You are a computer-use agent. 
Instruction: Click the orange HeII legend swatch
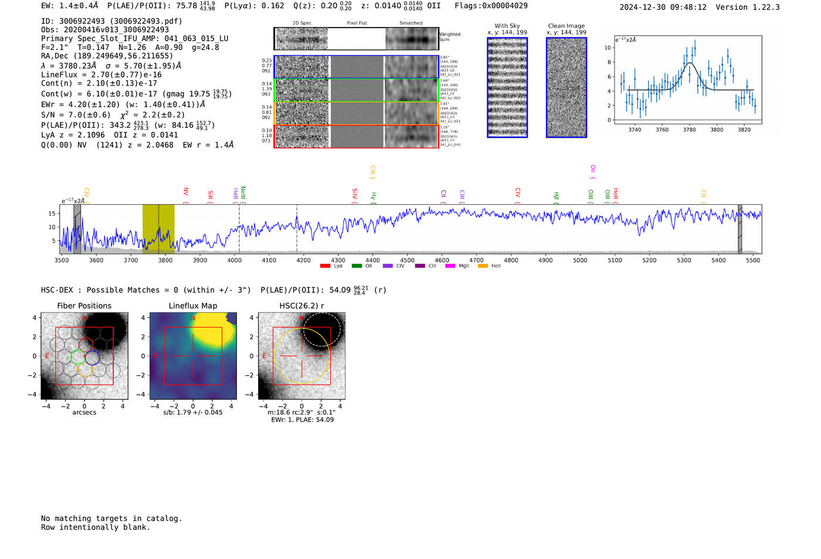[483, 266]
